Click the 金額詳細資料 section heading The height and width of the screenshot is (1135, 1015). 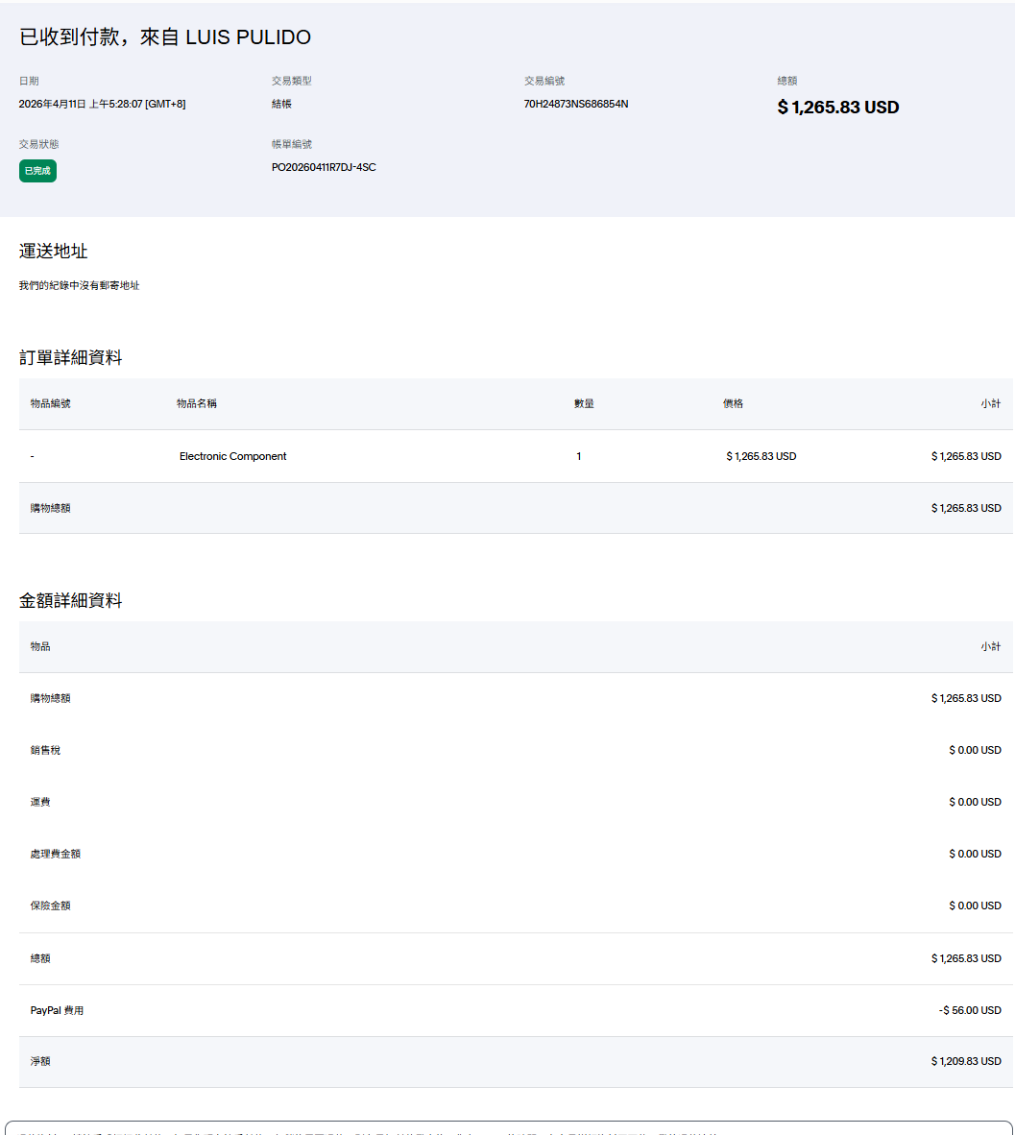[x=71, y=601]
